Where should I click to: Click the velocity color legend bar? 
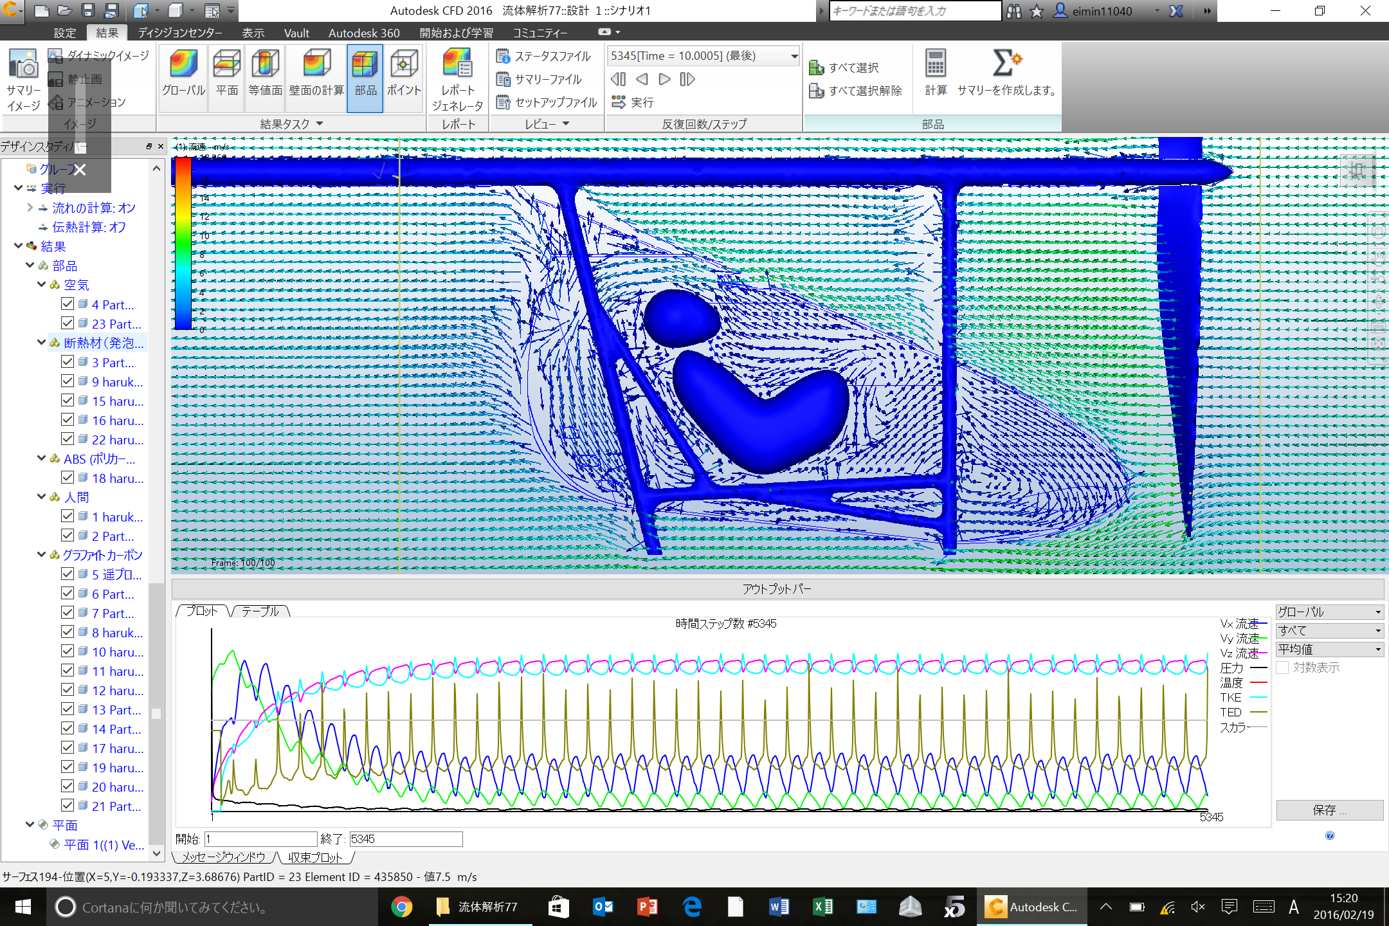pos(183,244)
